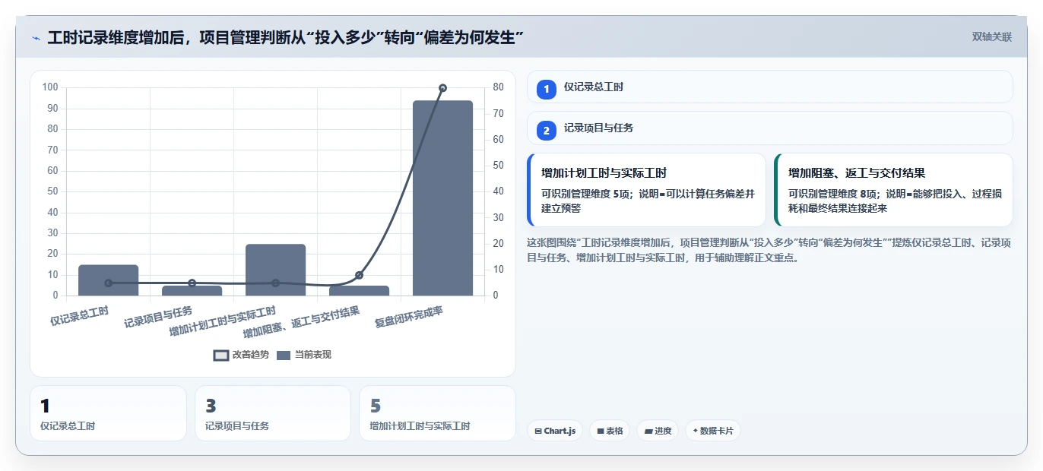Viewport: 1043px width, 471px height.
Task: Click the line point over 增加计划工时与实际工时 bar
Action: pos(275,283)
